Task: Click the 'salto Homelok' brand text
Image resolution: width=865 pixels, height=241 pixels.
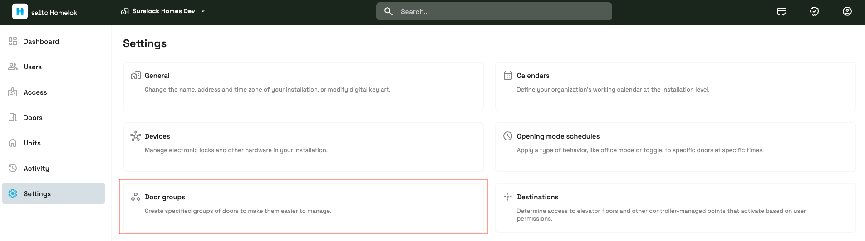Action: [x=54, y=13]
